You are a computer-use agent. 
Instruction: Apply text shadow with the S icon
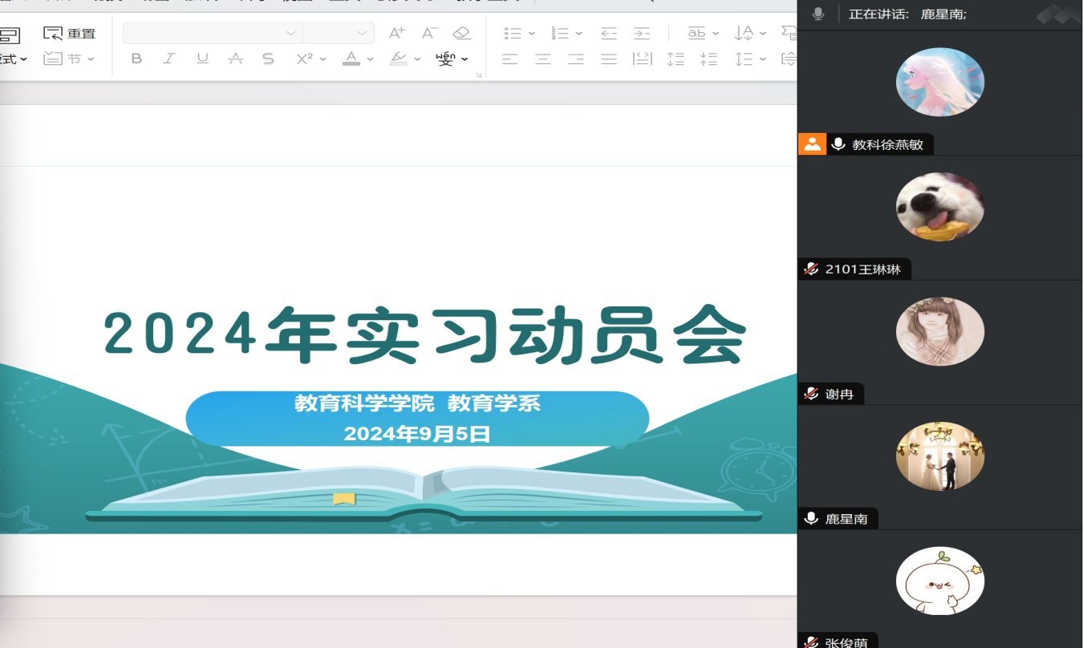coord(268,59)
